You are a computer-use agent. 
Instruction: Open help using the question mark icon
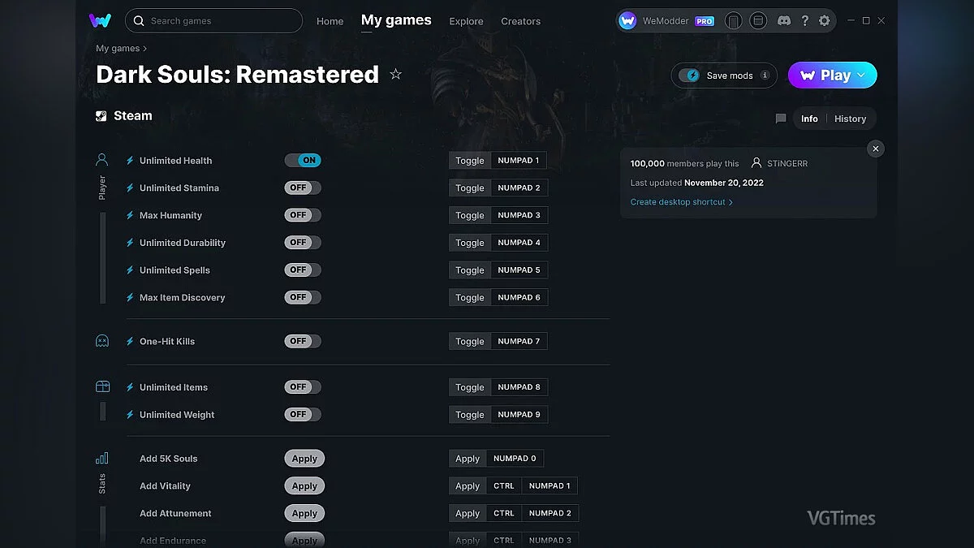pos(804,21)
